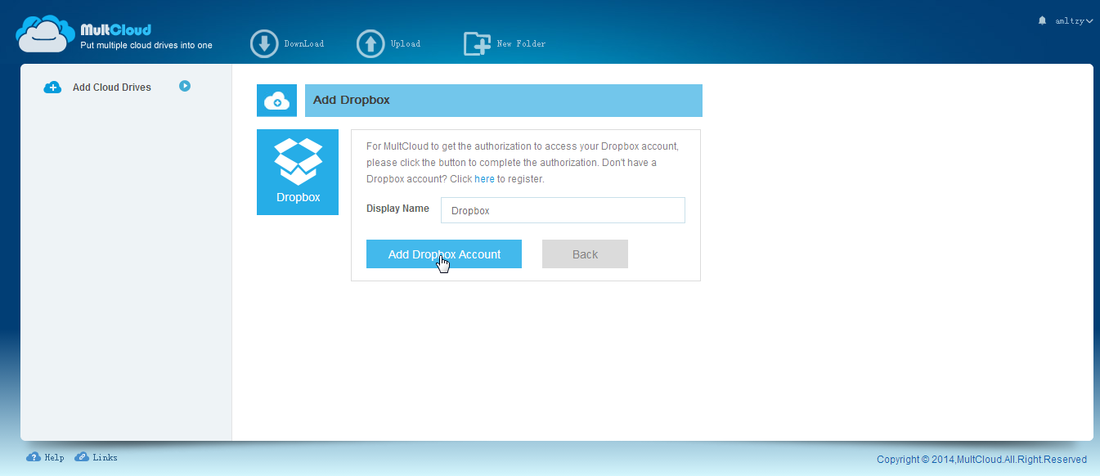Click the Add Dropbox header text

pos(352,101)
